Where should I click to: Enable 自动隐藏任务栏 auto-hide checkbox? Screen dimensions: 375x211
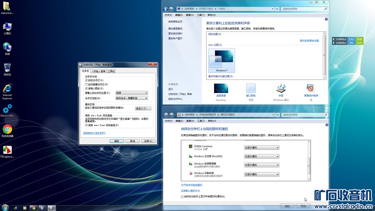[86, 84]
